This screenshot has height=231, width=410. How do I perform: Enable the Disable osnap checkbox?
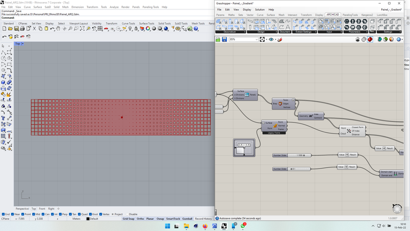coord(127,214)
